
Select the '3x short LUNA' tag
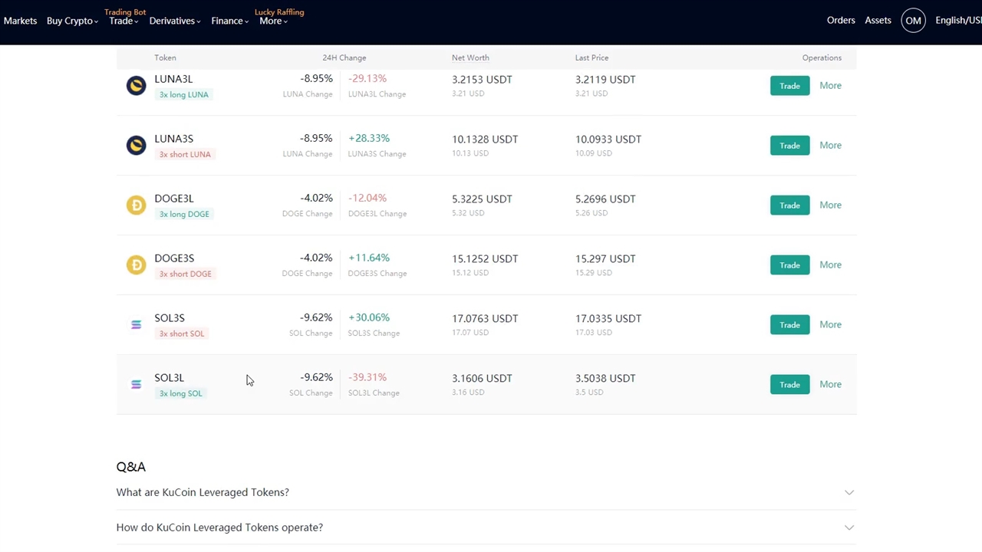(x=185, y=154)
